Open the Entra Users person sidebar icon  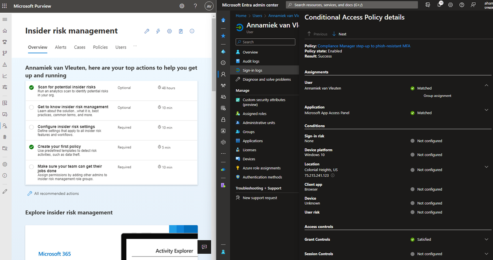223,74
